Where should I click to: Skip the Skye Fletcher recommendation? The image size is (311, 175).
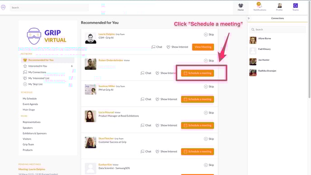coord(209,139)
